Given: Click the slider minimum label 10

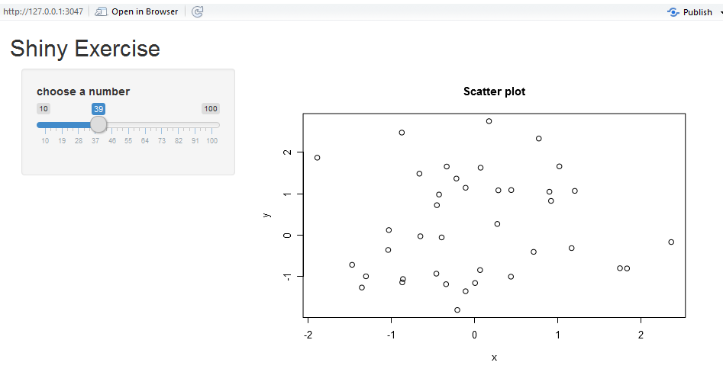Looking at the screenshot, I should pyautogui.click(x=44, y=109).
